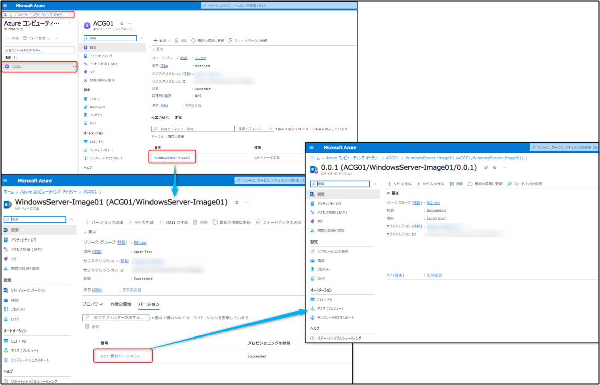600x385 pixels.
Task: Favorite the 0.0.1 version with the star icon
Action: 495,168
